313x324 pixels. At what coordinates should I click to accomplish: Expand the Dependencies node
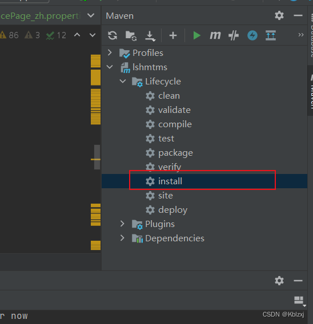point(122,238)
